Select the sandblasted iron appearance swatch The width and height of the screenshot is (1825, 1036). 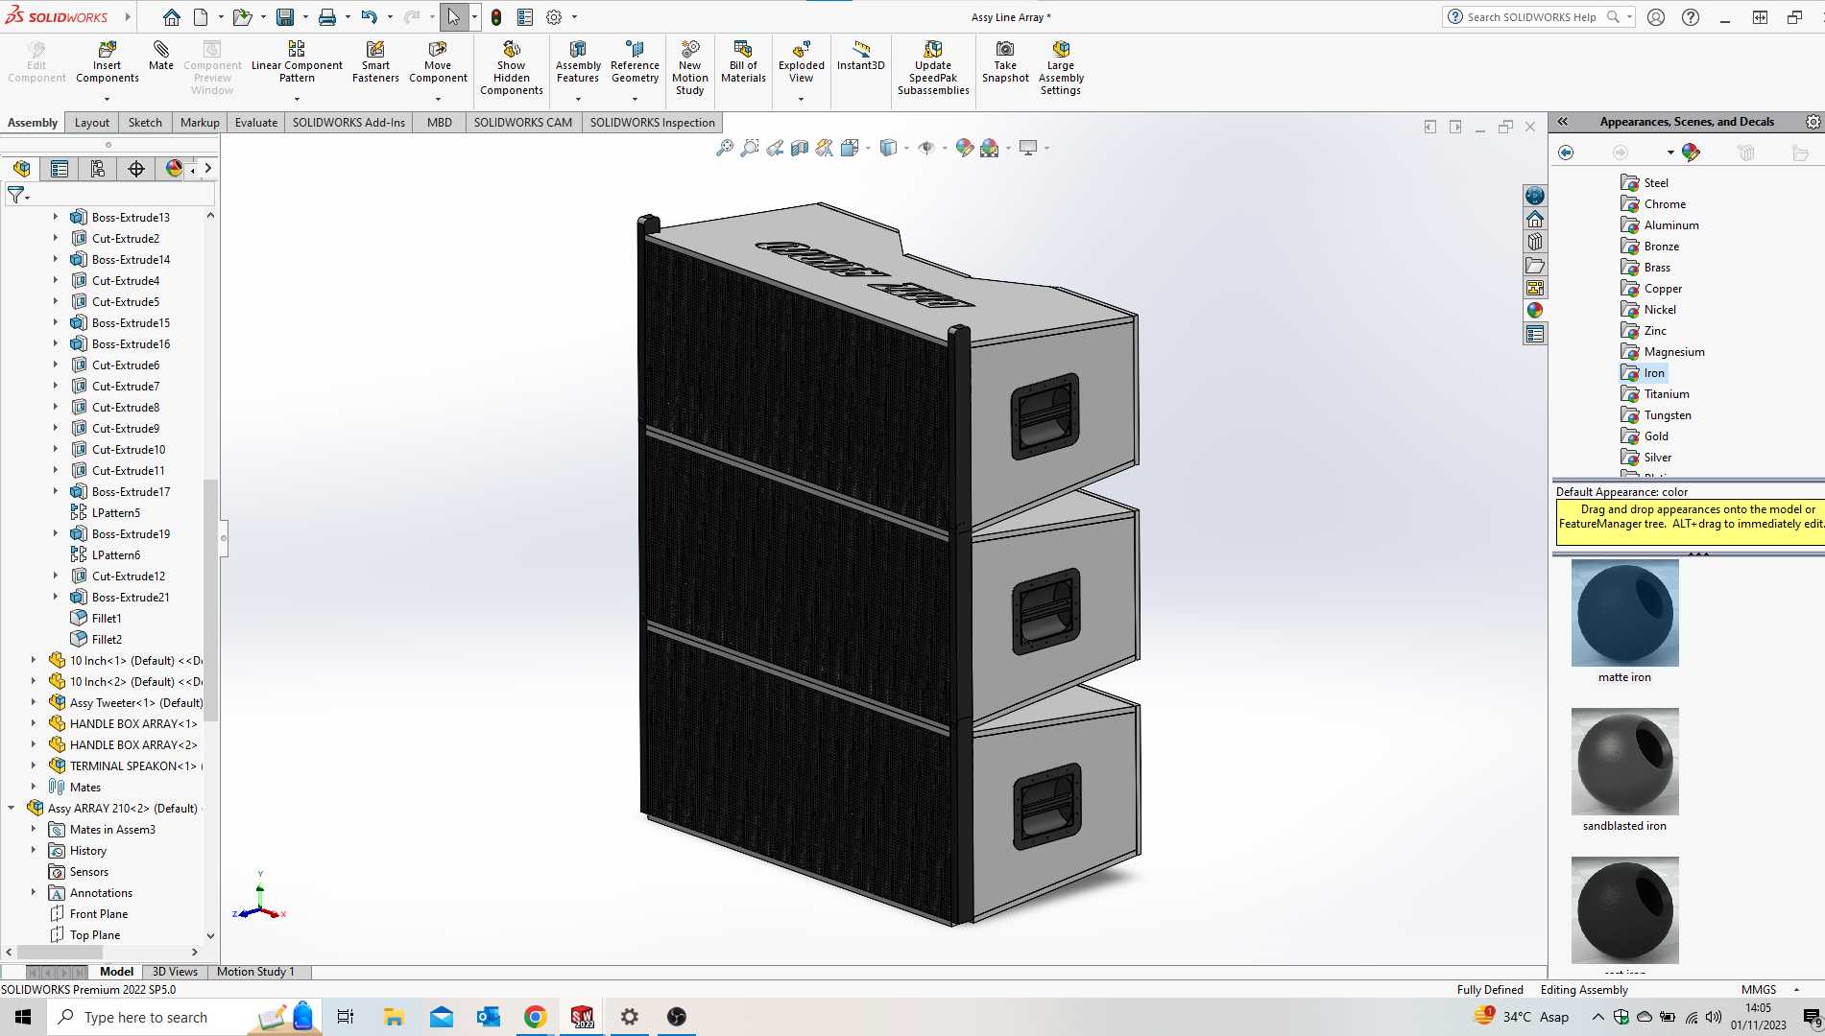coord(1624,762)
